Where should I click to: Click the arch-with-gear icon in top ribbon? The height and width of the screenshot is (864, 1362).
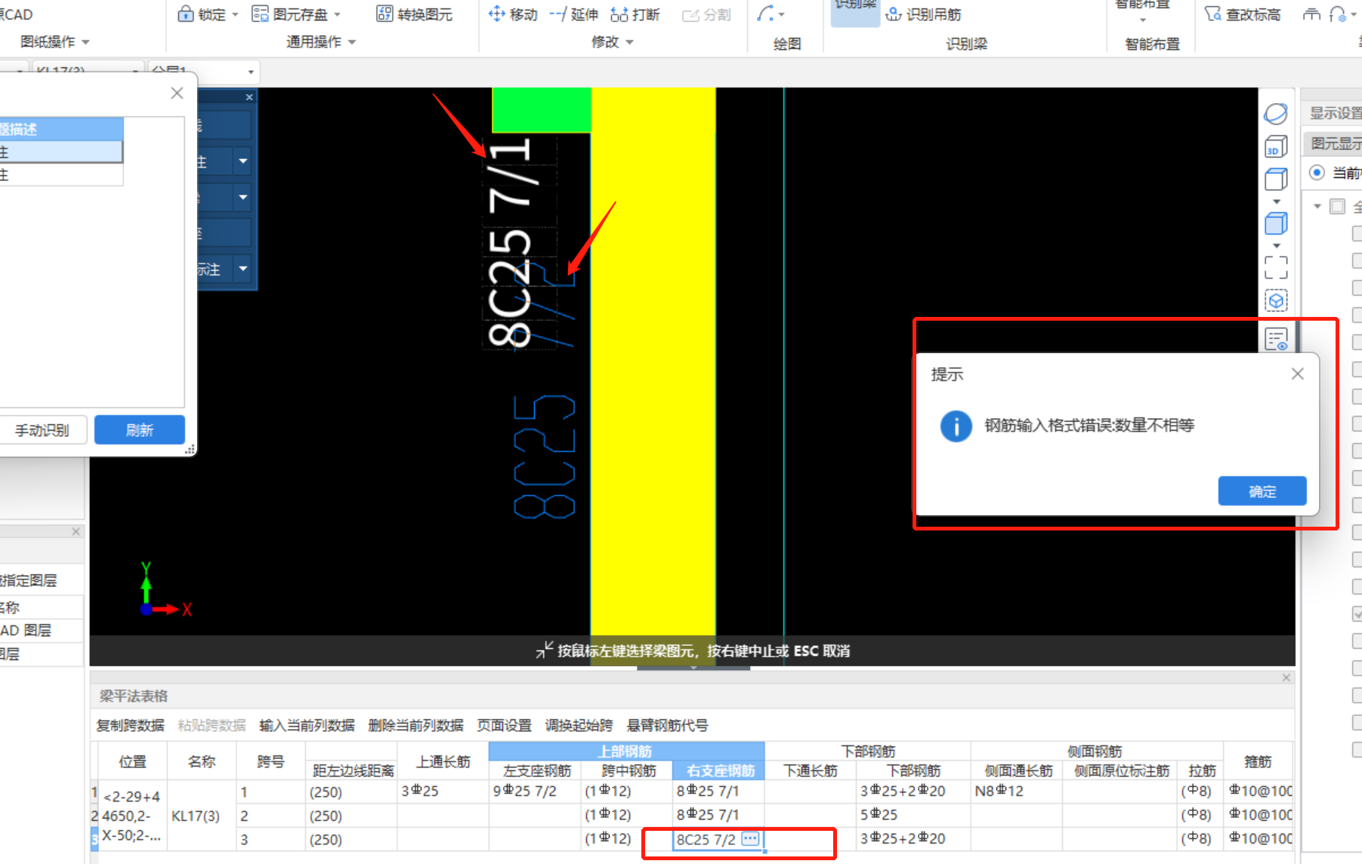click(1337, 14)
